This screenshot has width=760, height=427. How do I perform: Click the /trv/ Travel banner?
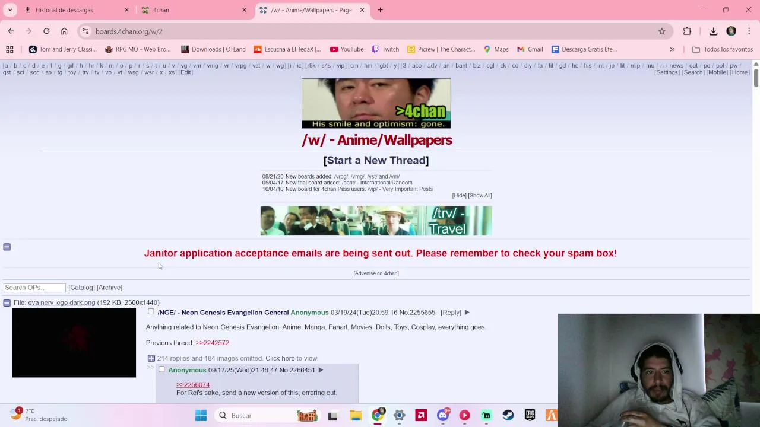tap(376, 221)
